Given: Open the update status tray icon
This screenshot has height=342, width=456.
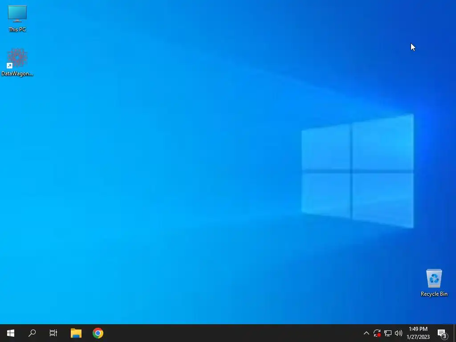Looking at the screenshot, I should coord(377,333).
